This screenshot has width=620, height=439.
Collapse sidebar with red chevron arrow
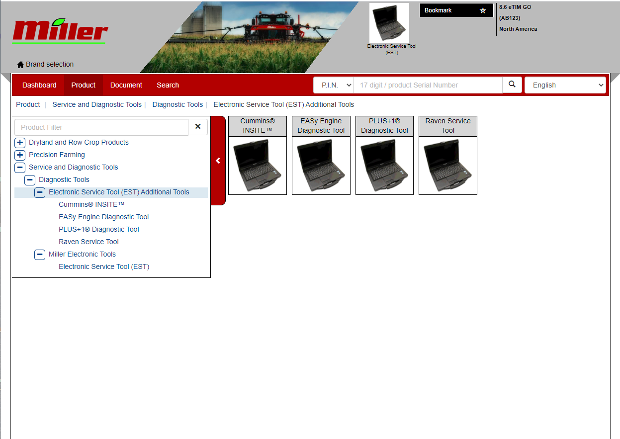coord(218,161)
